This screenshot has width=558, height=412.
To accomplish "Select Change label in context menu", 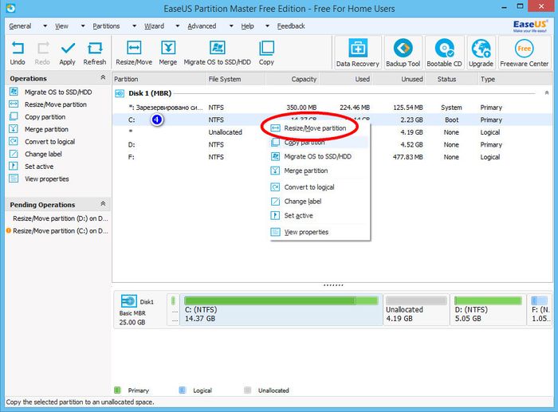I will click(320, 202).
